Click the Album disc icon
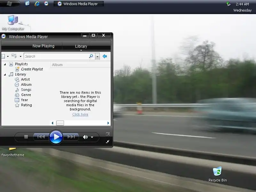The height and width of the screenshot is (192, 256). pos(17,84)
